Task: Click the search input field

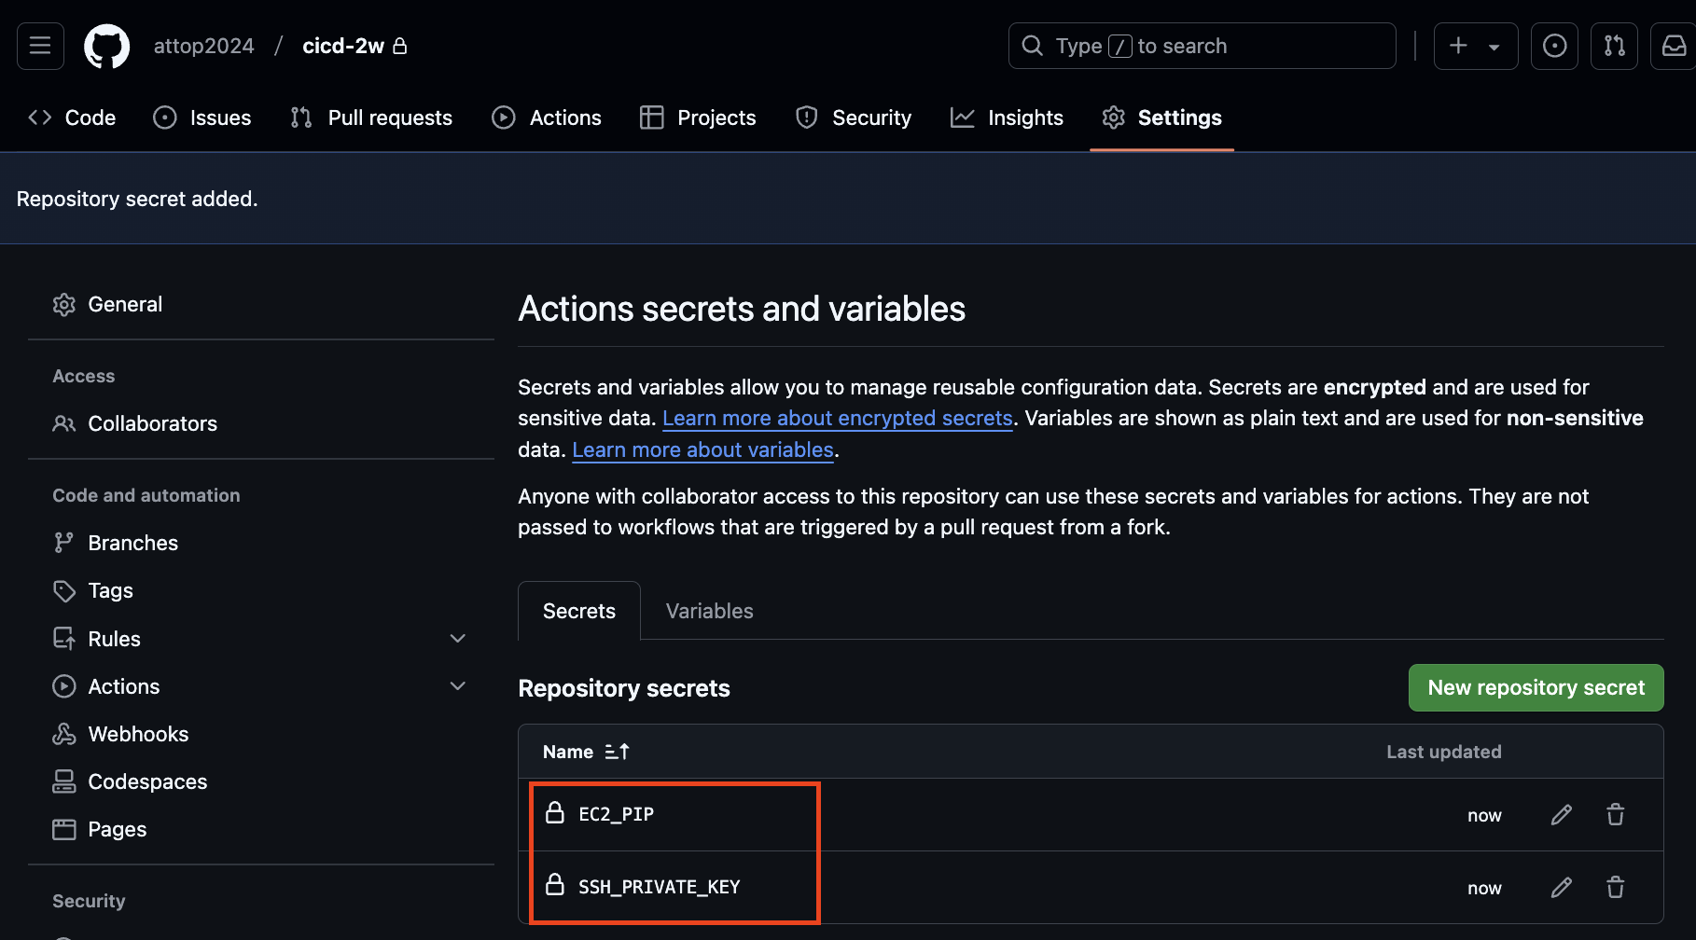Action: point(1202,46)
